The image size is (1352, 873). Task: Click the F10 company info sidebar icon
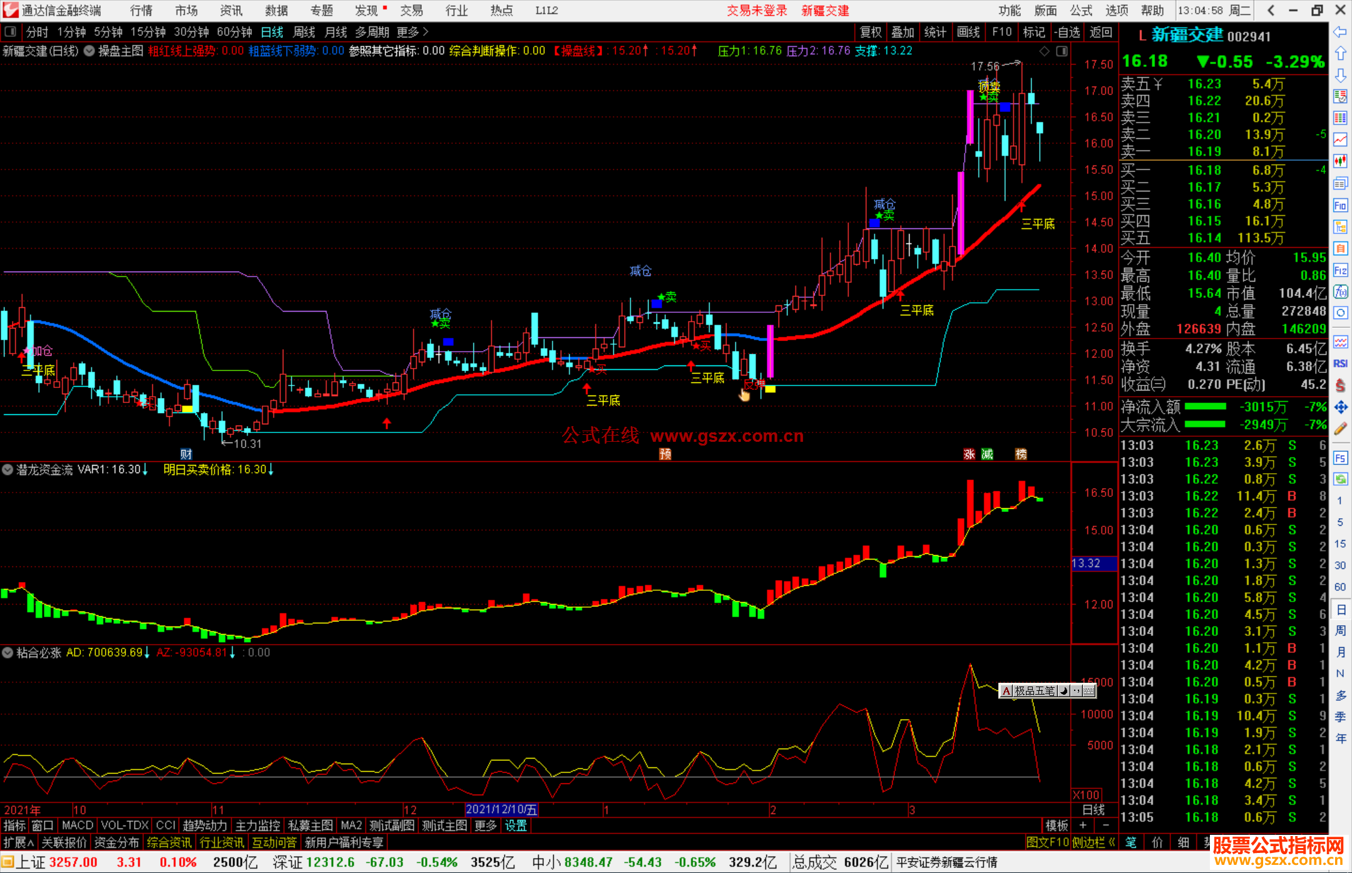pyautogui.click(x=1340, y=205)
